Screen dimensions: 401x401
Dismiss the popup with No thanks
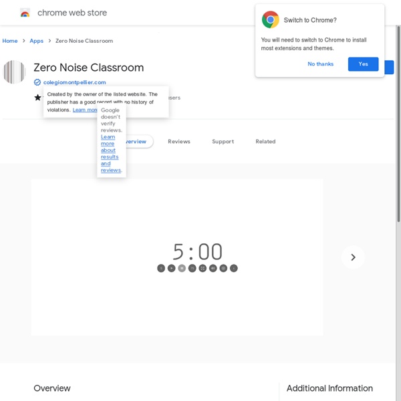(320, 64)
